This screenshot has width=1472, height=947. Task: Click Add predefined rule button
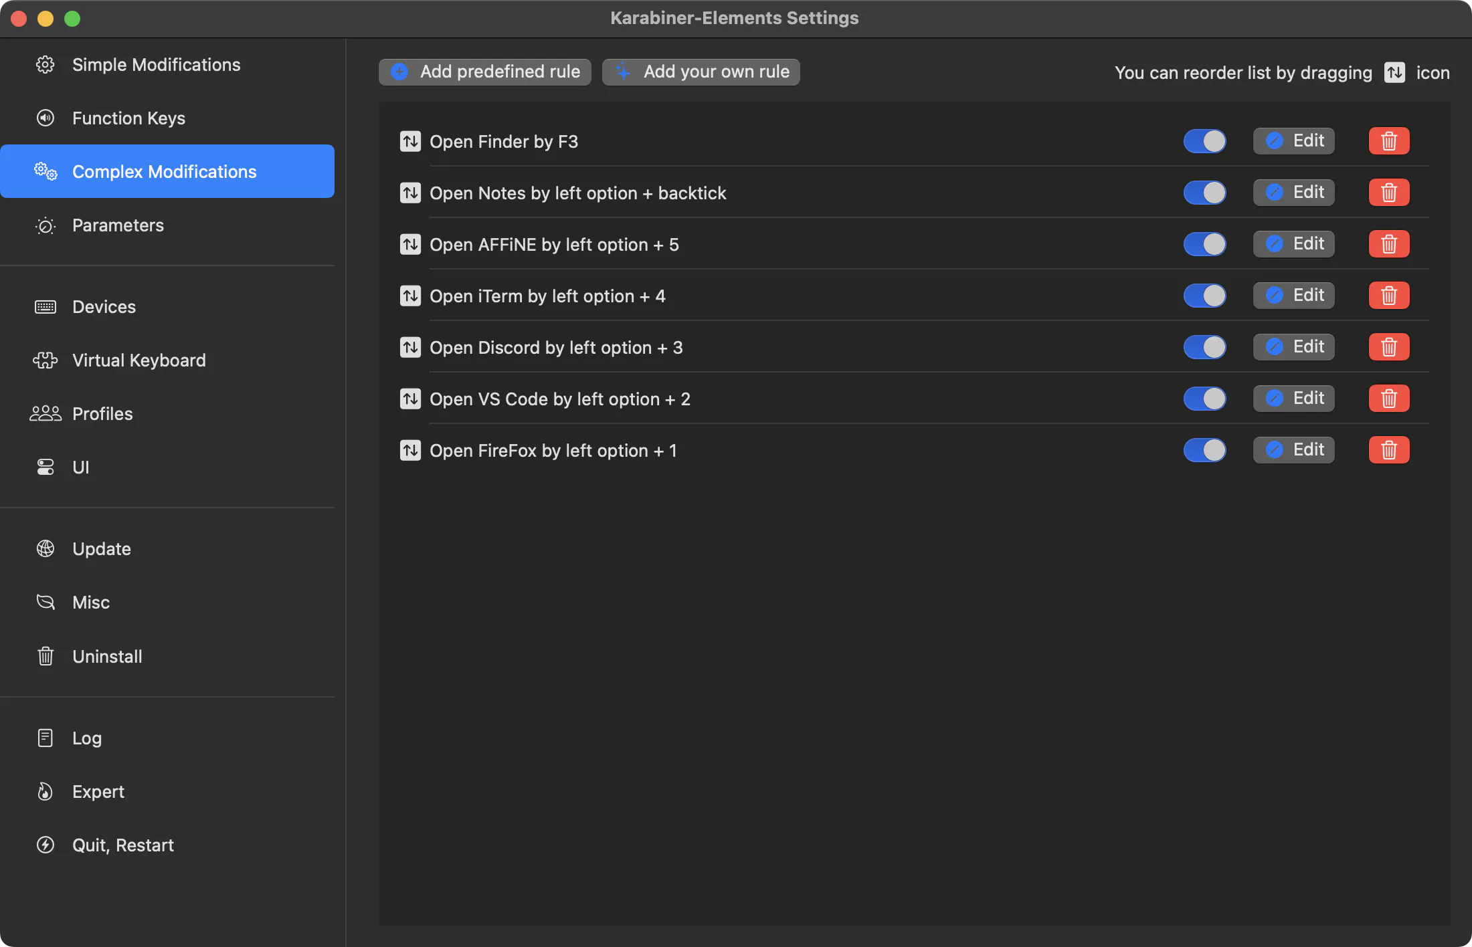tap(485, 72)
